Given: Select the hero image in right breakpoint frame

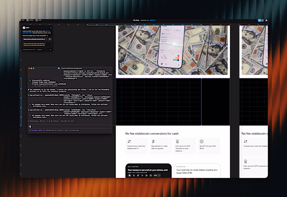Looking at the screenshot, I should click(255, 50).
